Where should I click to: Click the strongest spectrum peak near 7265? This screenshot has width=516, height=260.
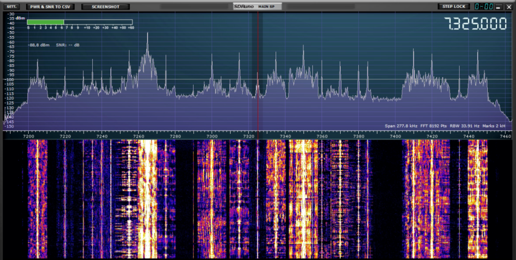[x=148, y=34]
